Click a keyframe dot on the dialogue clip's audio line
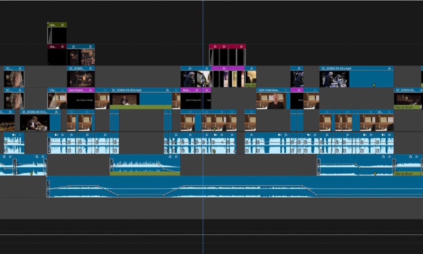This screenshot has height=254, width=423. tap(222, 142)
